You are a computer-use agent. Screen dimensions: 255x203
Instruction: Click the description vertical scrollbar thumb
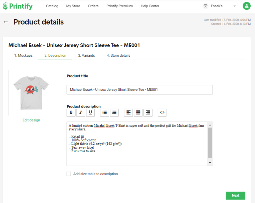(x=210, y=143)
